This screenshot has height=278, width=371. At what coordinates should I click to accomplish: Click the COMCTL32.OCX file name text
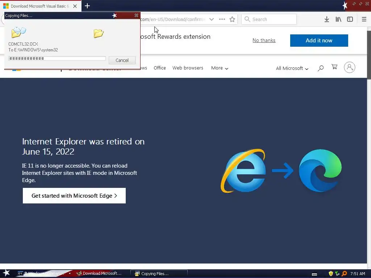pyautogui.click(x=23, y=44)
